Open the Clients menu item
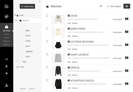 [x=7, y=38]
